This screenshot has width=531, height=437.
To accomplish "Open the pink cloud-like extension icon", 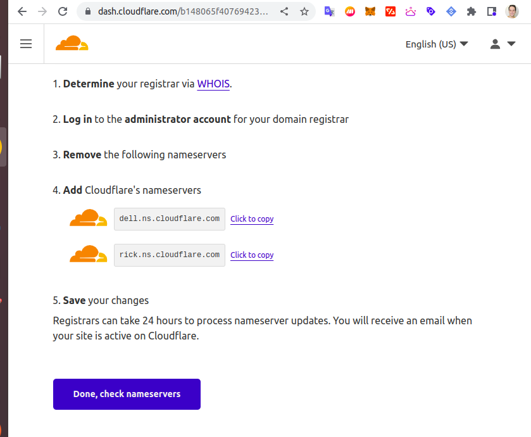I will click(411, 12).
